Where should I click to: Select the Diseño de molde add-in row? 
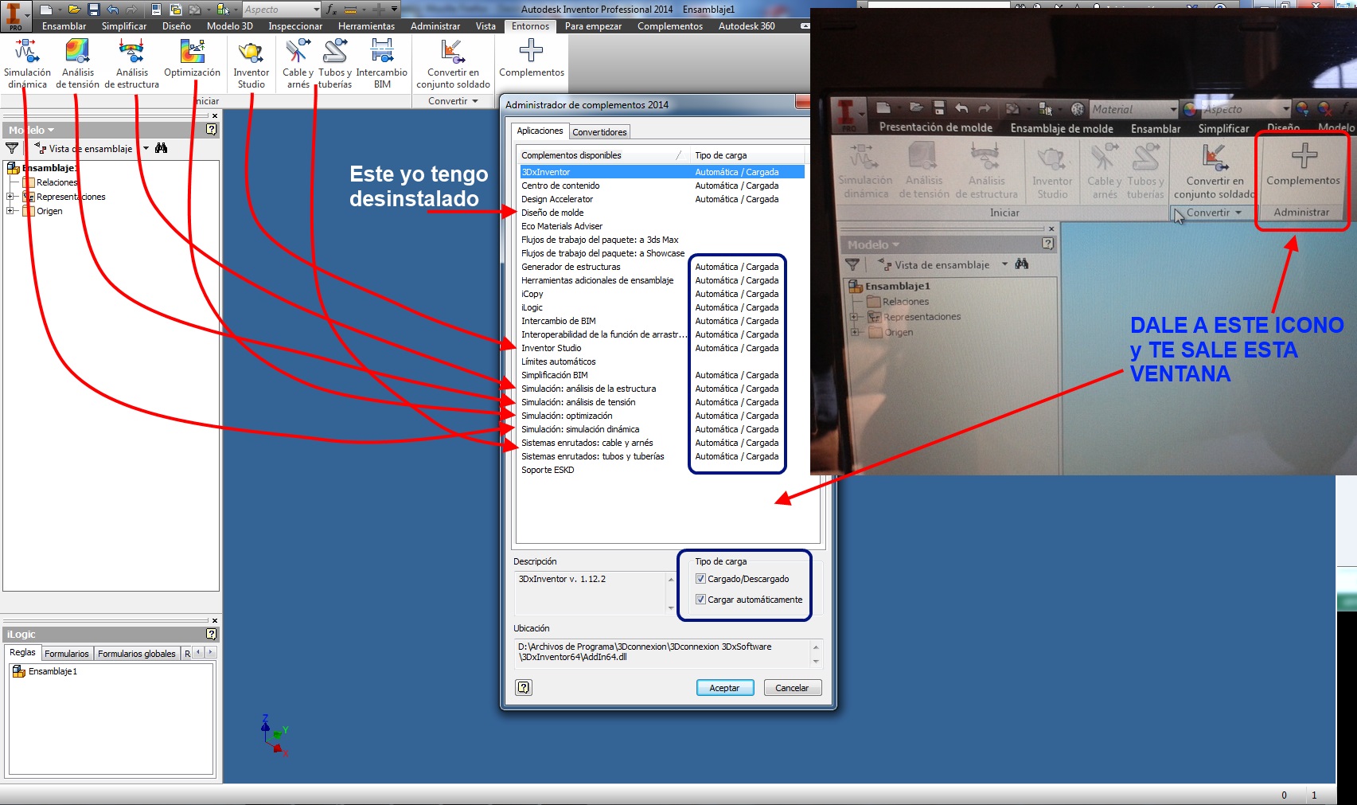[661, 213]
